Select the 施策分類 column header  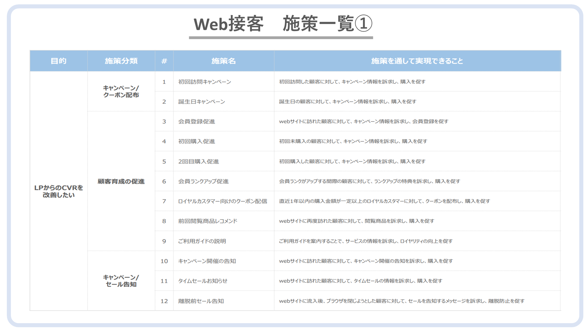121,61
